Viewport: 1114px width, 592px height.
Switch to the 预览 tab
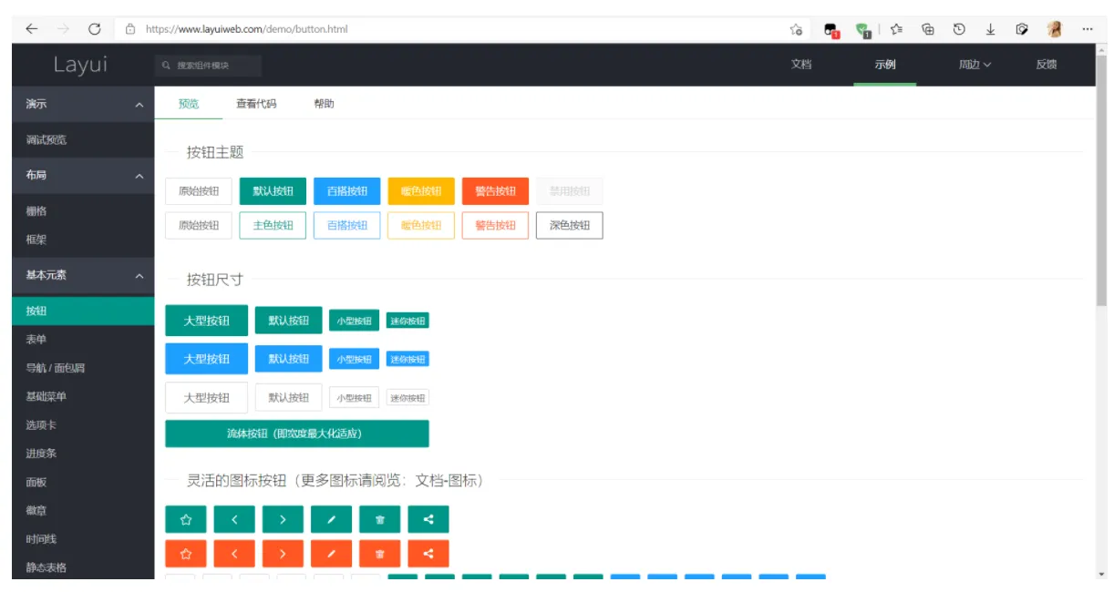pyautogui.click(x=189, y=104)
